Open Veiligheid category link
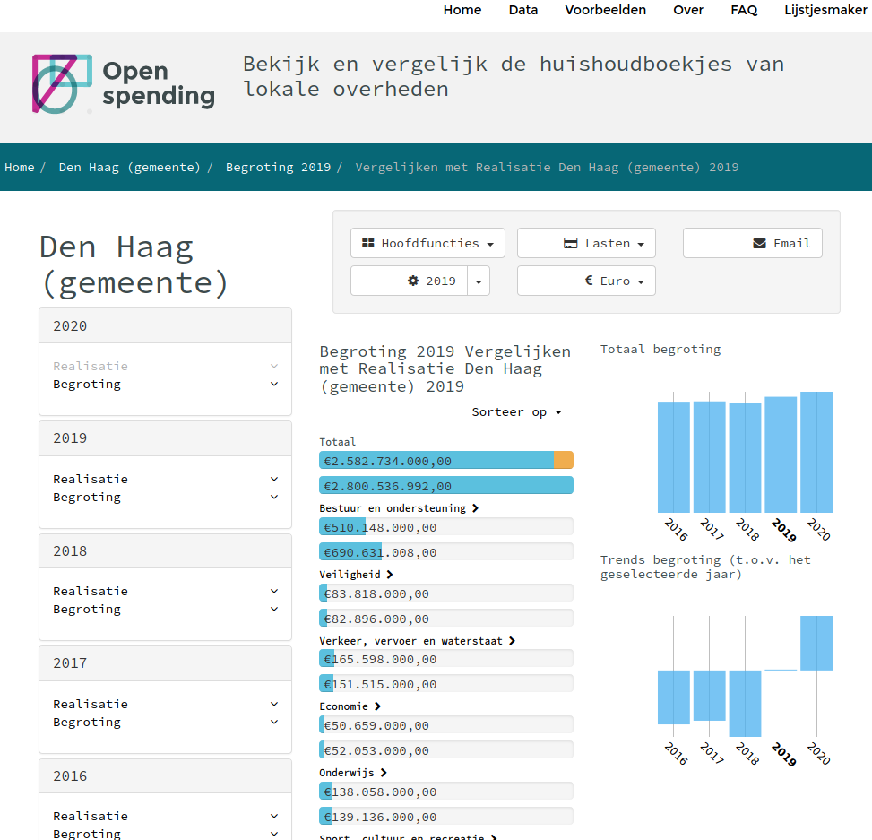The image size is (872, 840). point(350,574)
